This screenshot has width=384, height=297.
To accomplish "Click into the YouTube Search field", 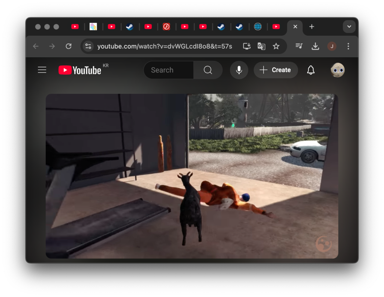I will point(169,70).
